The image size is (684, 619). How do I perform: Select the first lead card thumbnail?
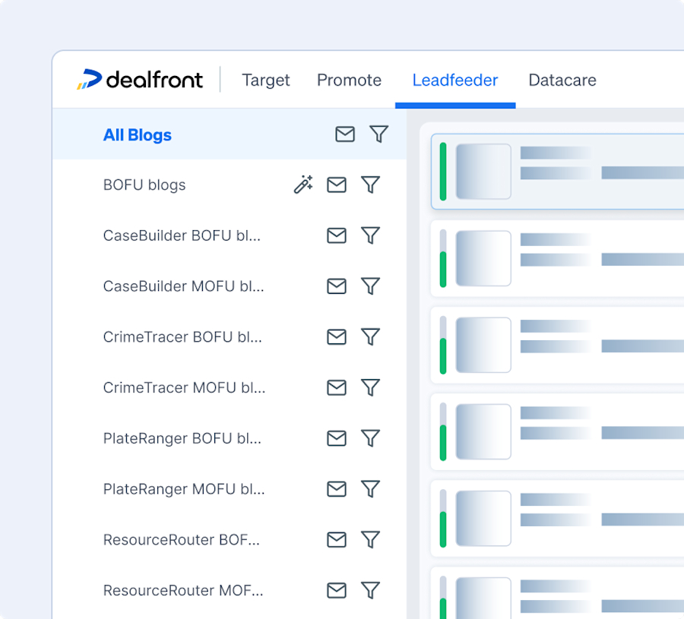coord(483,172)
